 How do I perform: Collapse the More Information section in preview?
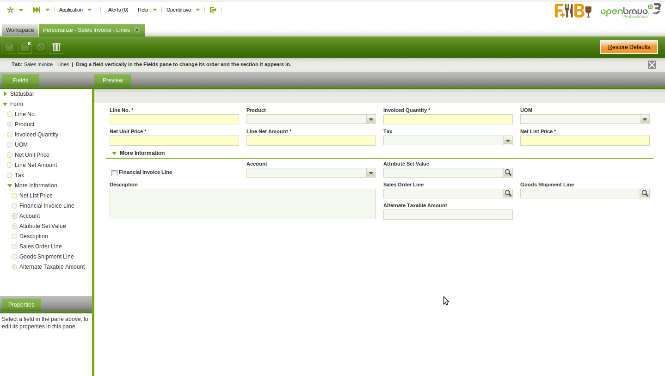pyautogui.click(x=114, y=153)
